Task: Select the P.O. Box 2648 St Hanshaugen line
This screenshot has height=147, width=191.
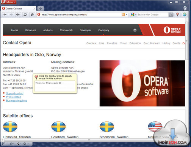Action: (x=68, y=71)
